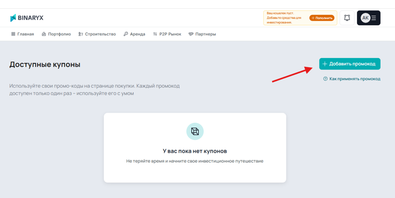Click the Пополнить top-up button

click(x=322, y=18)
